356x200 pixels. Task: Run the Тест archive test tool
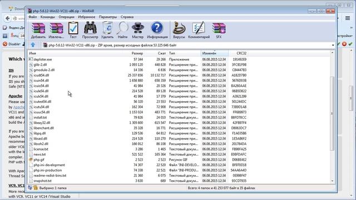click(x=73, y=30)
